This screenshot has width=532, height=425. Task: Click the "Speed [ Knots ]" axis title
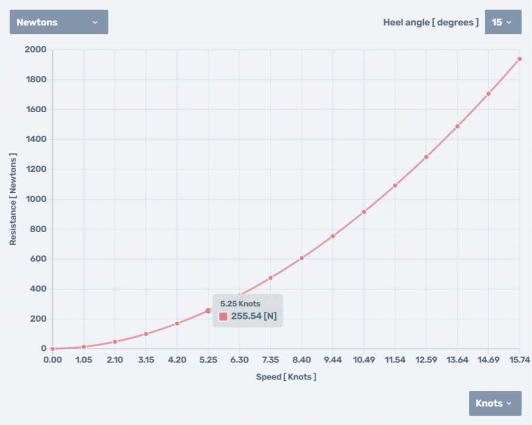coord(286,377)
